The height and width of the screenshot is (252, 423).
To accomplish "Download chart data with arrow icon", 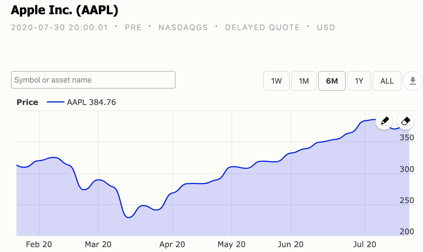I will pyautogui.click(x=413, y=81).
